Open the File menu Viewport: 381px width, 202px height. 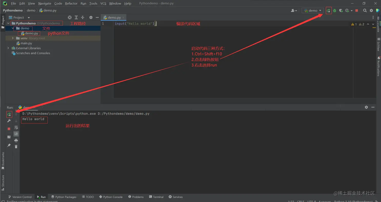click(x=14, y=3)
